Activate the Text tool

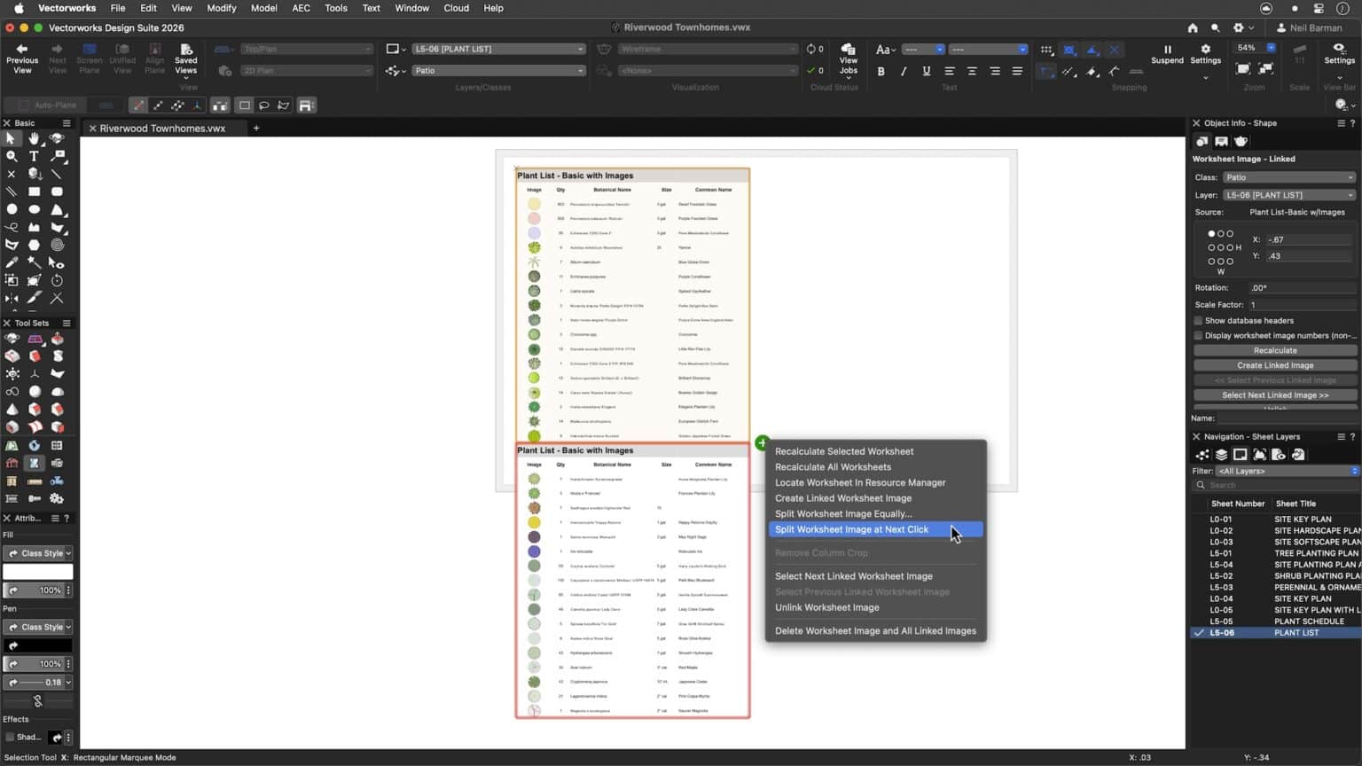click(34, 156)
